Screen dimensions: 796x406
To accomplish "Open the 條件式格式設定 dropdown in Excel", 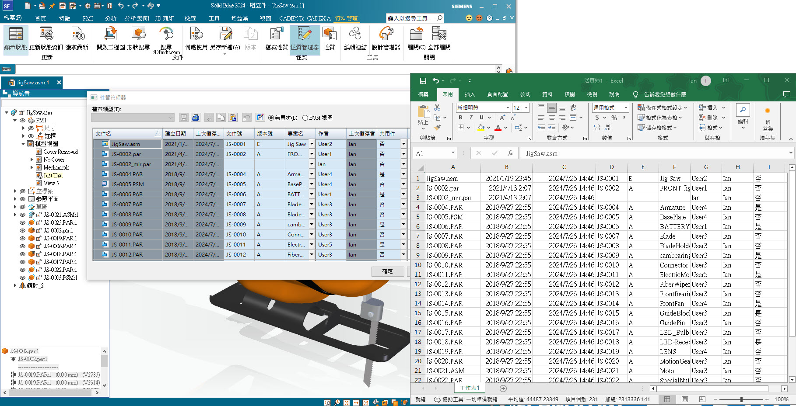I will pyautogui.click(x=662, y=108).
